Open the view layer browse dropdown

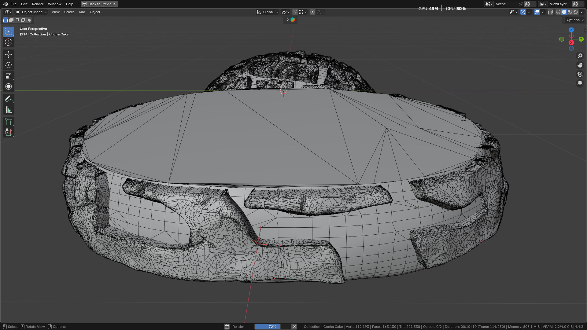543,4
